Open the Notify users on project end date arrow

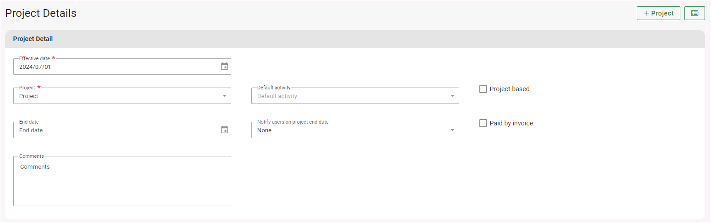coord(452,130)
